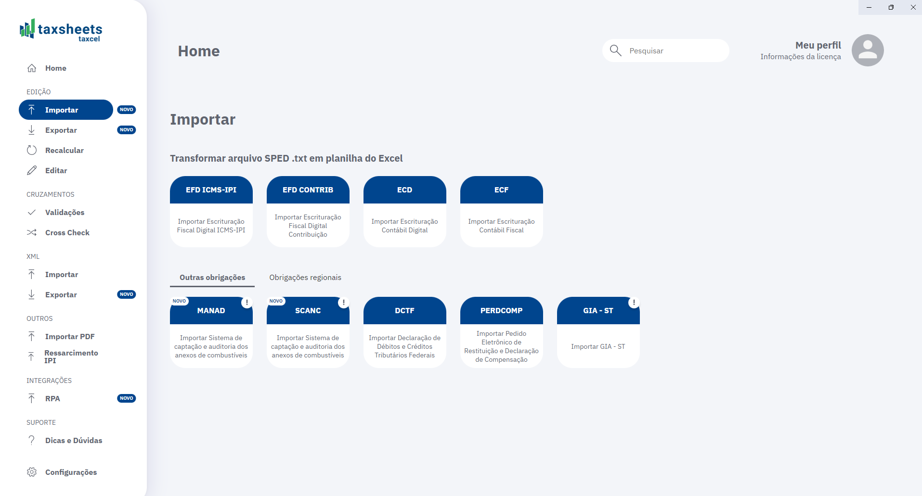
Task: Click the Validações checkmark icon
Action: (32, 212)
